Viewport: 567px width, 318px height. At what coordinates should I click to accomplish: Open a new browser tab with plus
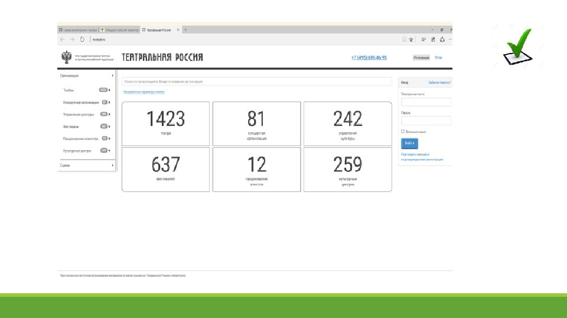coord(185,30)
